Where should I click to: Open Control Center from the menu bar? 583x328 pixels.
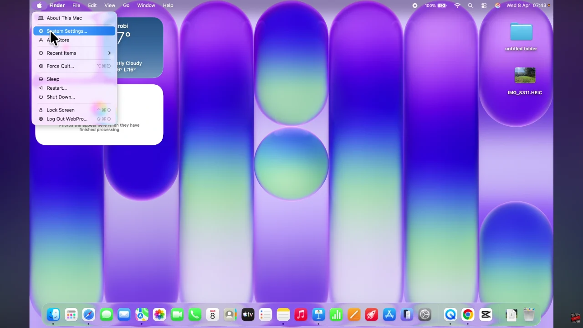click(x=484, y=5)
